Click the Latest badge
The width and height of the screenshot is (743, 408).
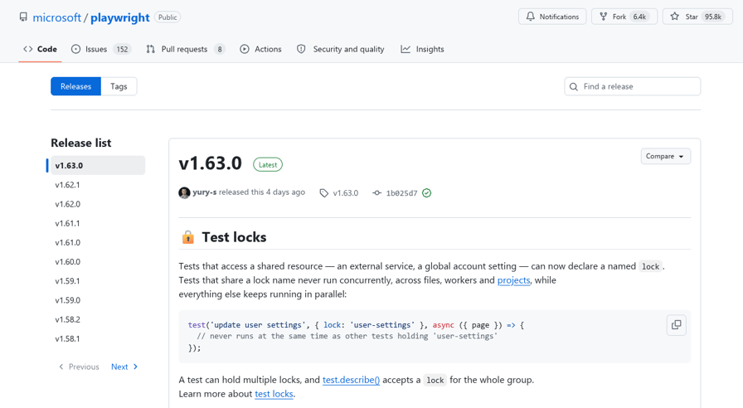[268, 164]
